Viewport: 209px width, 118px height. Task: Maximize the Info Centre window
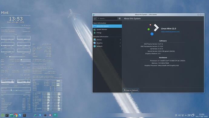tap(201, 15)
